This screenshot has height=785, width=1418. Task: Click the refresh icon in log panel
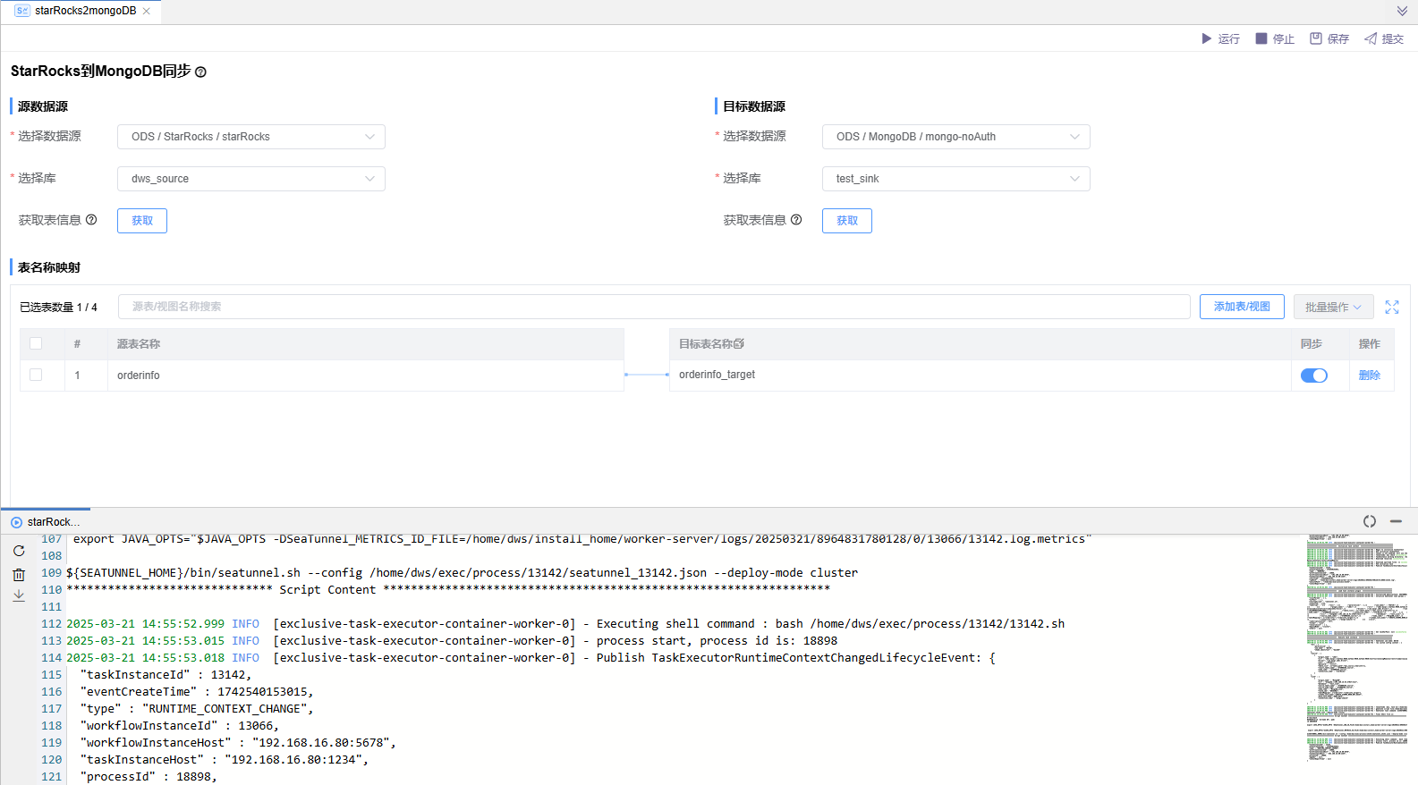[x=19, y=551]
